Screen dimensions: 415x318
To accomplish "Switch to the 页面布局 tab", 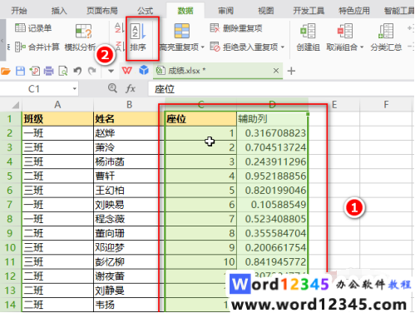I will [102, 11].
